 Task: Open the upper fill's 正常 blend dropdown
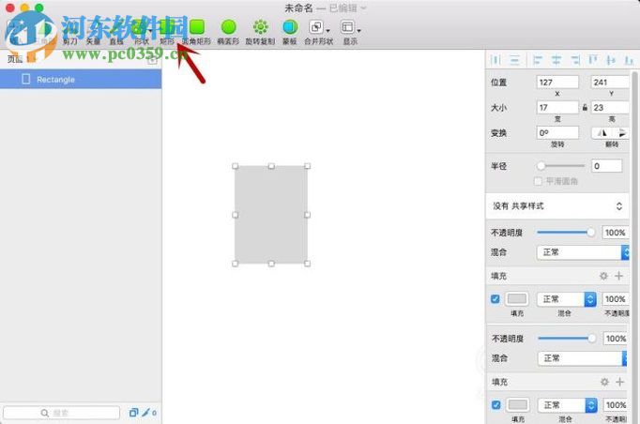click(567, 299)
